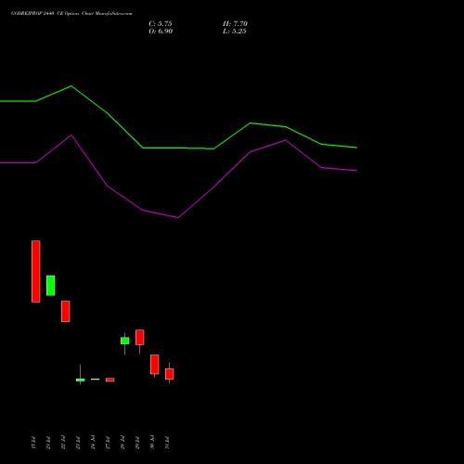Select the flat green candle above 24 Jul
The height and width of the screenshot is (464, 464).
pyautogui.click(x=96, y=379)
